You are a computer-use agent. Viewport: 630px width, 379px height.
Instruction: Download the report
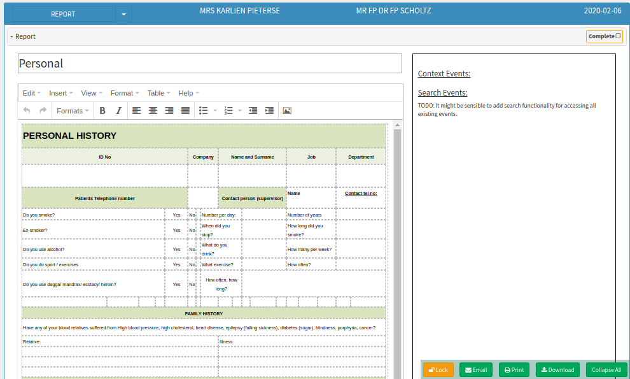pyautogui.click(x=556, y=369)
